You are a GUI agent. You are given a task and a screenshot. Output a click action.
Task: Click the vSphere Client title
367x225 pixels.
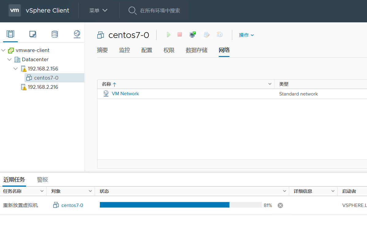click(47, 10)
